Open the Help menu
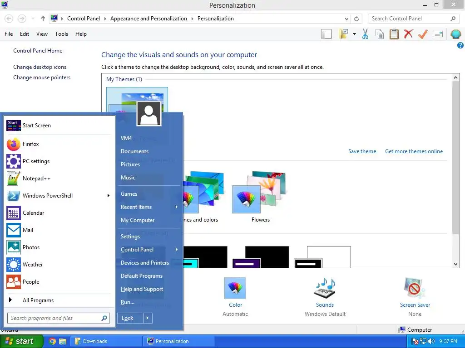Viewport: 465px width, 348px height. pos(81,34)
